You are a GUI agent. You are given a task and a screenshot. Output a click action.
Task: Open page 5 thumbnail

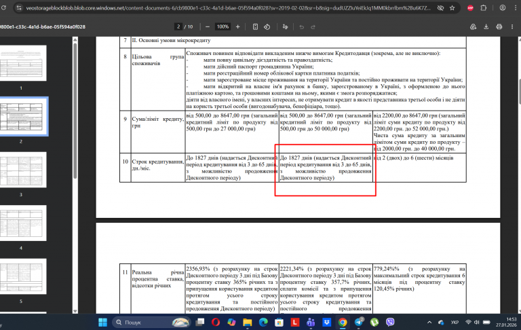click(22, 276)
